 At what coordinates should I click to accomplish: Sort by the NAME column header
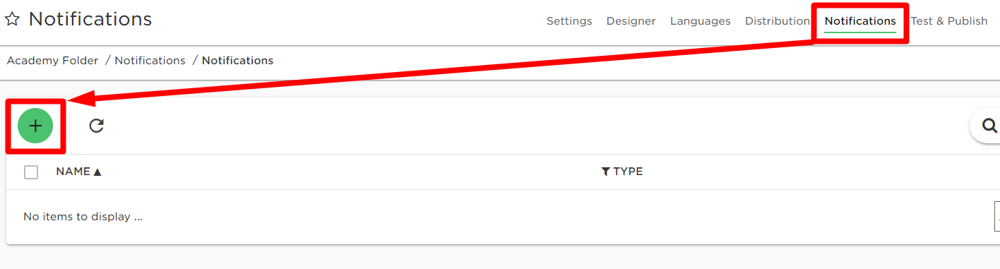(x=73, y=172)
